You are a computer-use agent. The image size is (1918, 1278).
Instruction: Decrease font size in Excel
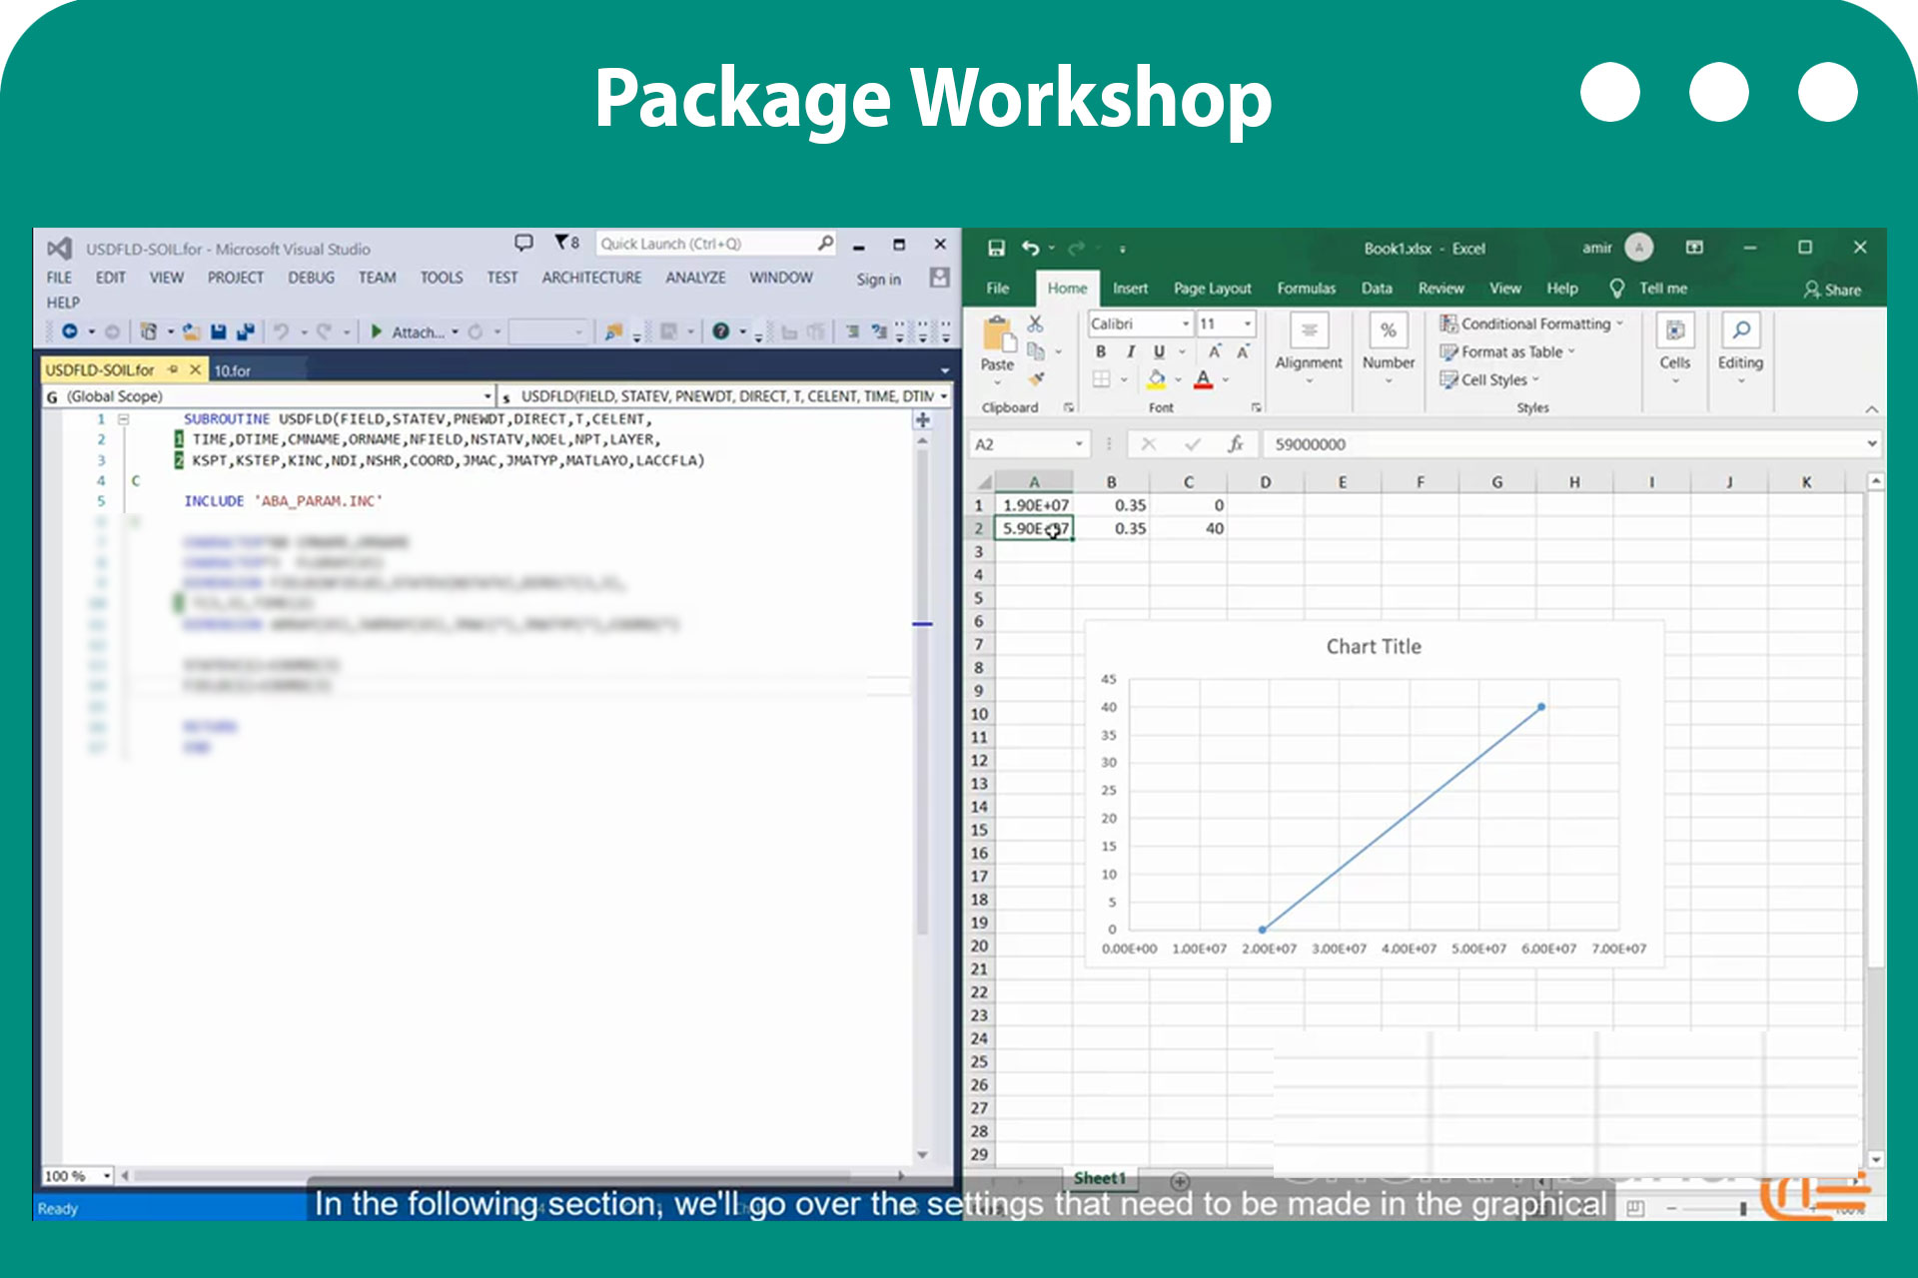coord(1243,351)
